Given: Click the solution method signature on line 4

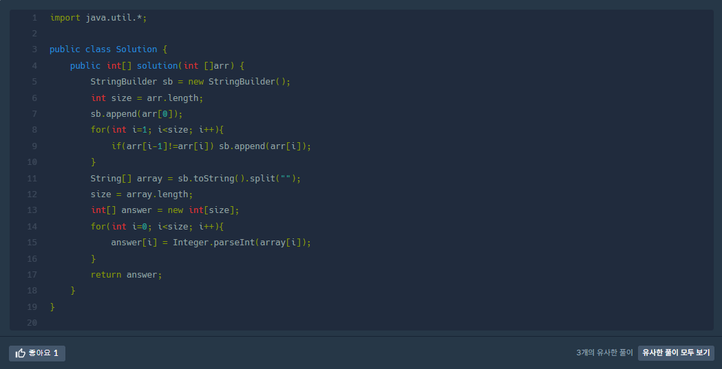Looking at the screenshot, I should pos(157,66).
